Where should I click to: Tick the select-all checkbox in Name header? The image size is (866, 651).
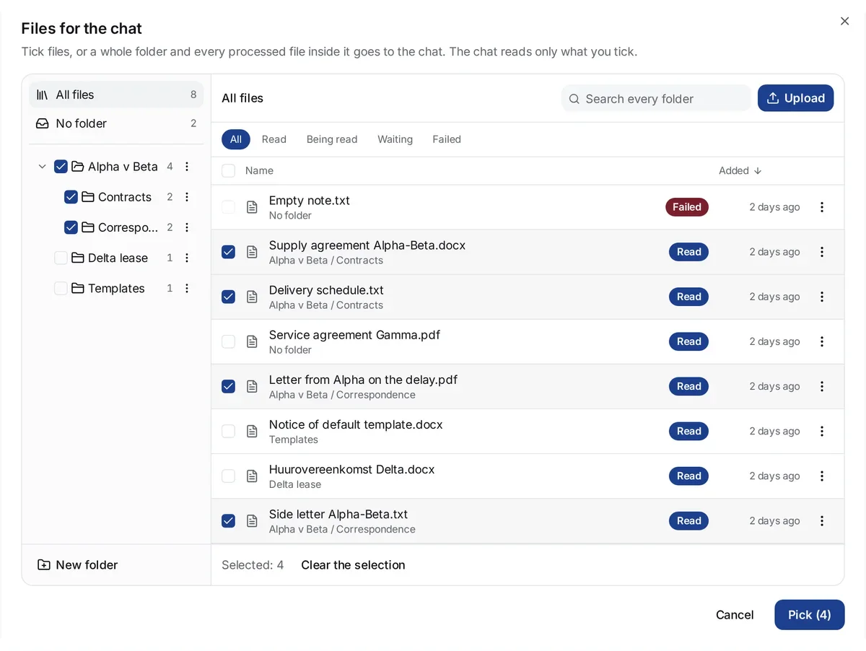(228, 171)
